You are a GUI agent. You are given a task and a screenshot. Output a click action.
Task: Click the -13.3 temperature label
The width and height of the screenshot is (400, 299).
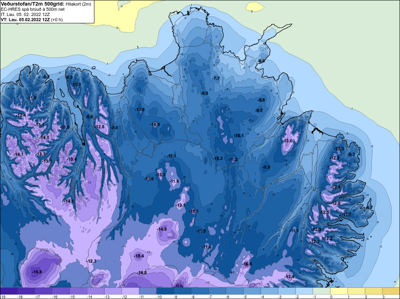[160, 175]
